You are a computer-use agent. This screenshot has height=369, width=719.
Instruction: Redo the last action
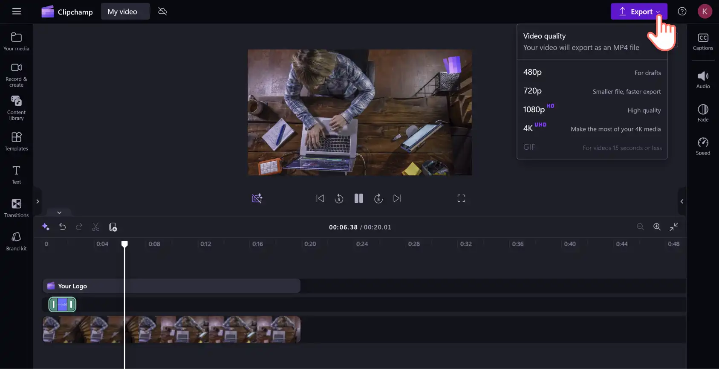point(79,227)
